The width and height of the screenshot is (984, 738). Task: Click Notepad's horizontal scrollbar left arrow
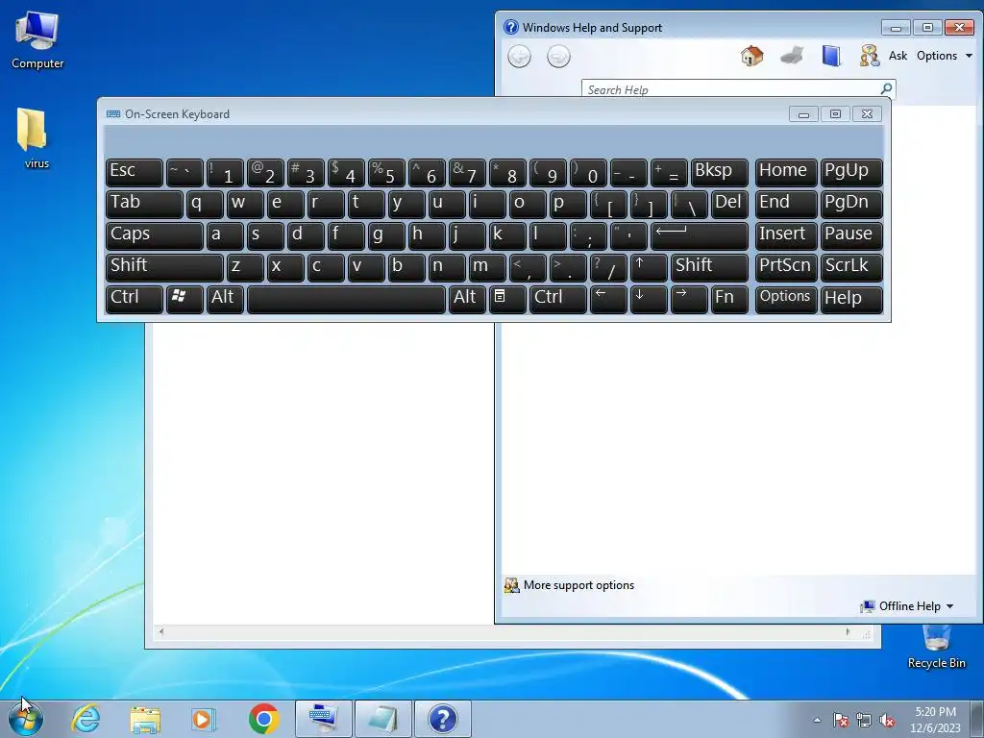click(x=161, y=632)
